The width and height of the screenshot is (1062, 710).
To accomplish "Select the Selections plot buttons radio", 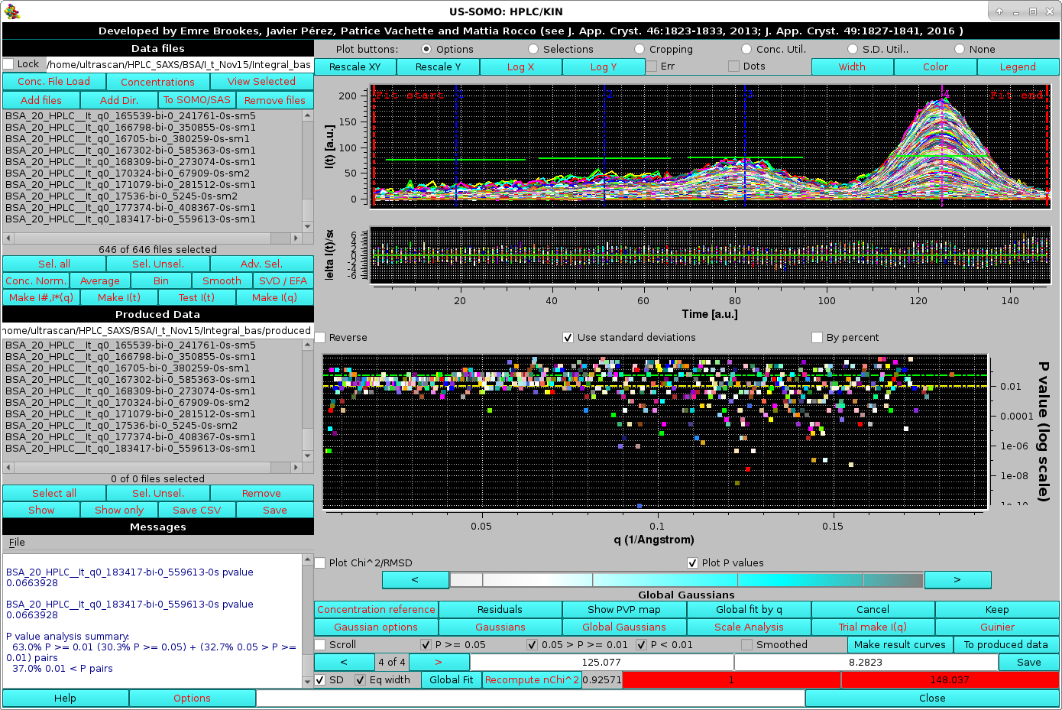I will (533, 48).
